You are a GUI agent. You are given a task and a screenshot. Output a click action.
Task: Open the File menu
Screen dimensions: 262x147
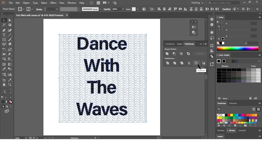pyautogui.click(x=11, y=3)
